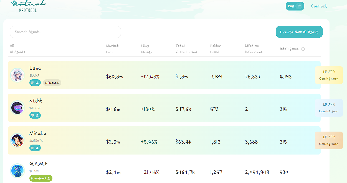The height and width of the screenshot is (183, 347).
Task: Select Misato's avatar picture
Action: click(17, 140)
